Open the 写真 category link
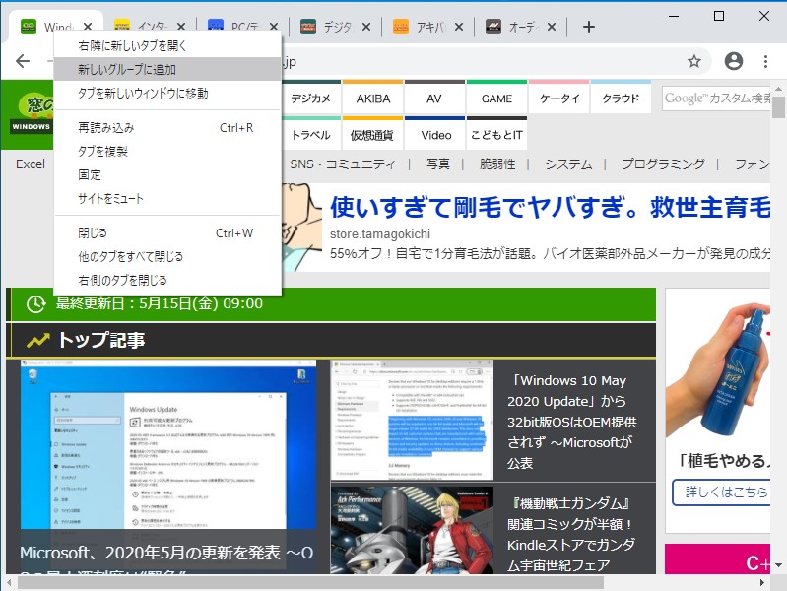This screenshot has width=787, height=591. (x=437, y=164)
